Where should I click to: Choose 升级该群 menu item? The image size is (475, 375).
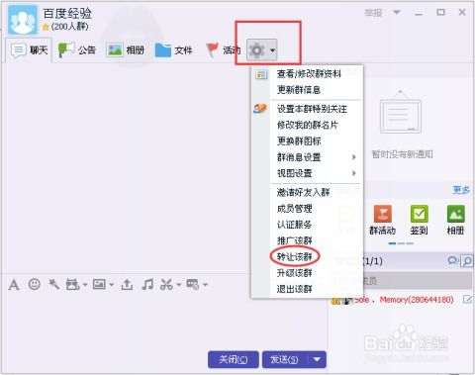click(294, 273)
